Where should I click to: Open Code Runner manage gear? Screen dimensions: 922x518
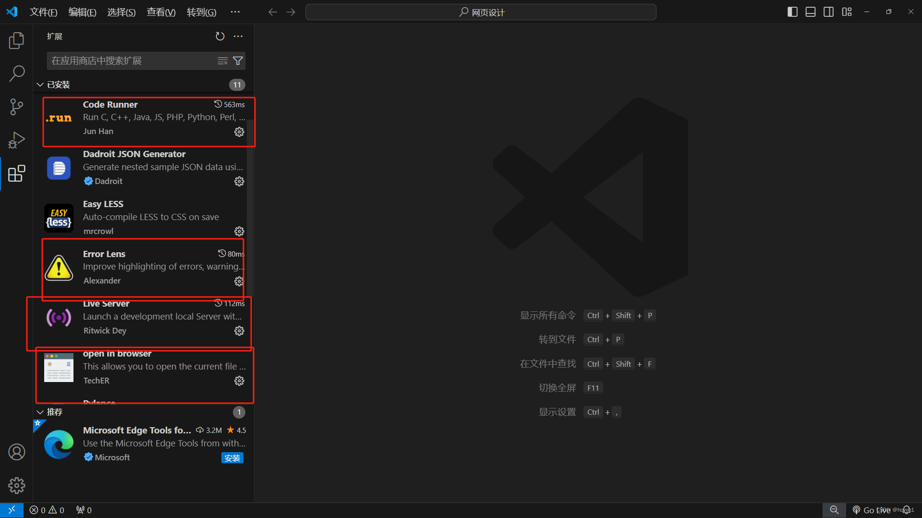tap(239, 132)
